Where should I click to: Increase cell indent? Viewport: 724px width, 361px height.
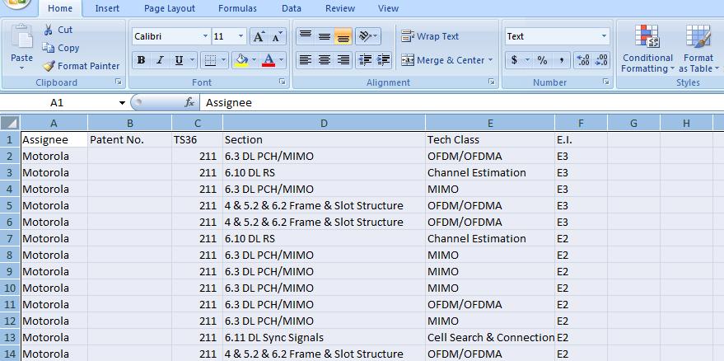point(383,60)
